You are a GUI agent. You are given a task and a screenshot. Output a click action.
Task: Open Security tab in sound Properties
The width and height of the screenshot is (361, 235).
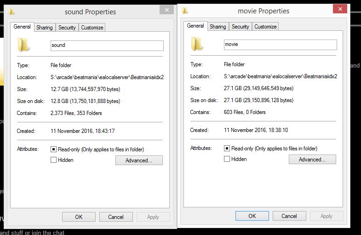click(x=67, y=28)
